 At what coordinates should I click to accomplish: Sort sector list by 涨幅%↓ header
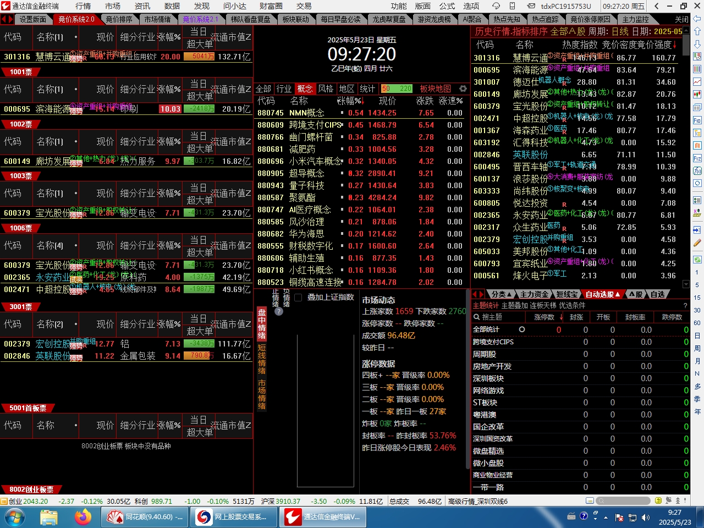350,101
